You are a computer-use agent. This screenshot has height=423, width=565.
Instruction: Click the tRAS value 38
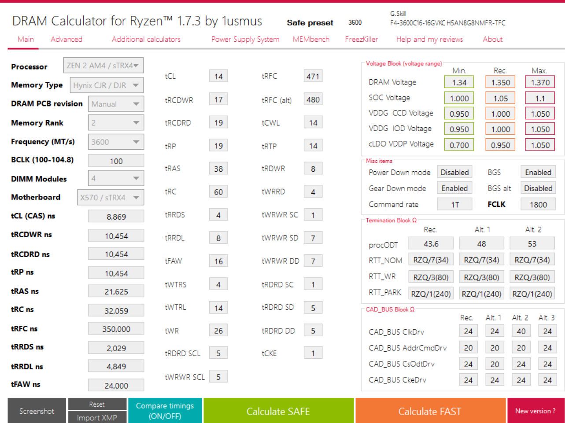[x=218, y=169]
